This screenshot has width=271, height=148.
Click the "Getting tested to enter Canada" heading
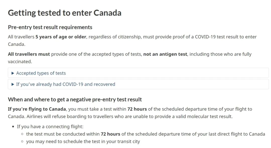64,13
